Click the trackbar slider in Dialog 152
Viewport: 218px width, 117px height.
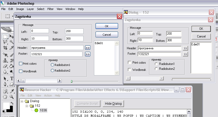coord(191,79)
